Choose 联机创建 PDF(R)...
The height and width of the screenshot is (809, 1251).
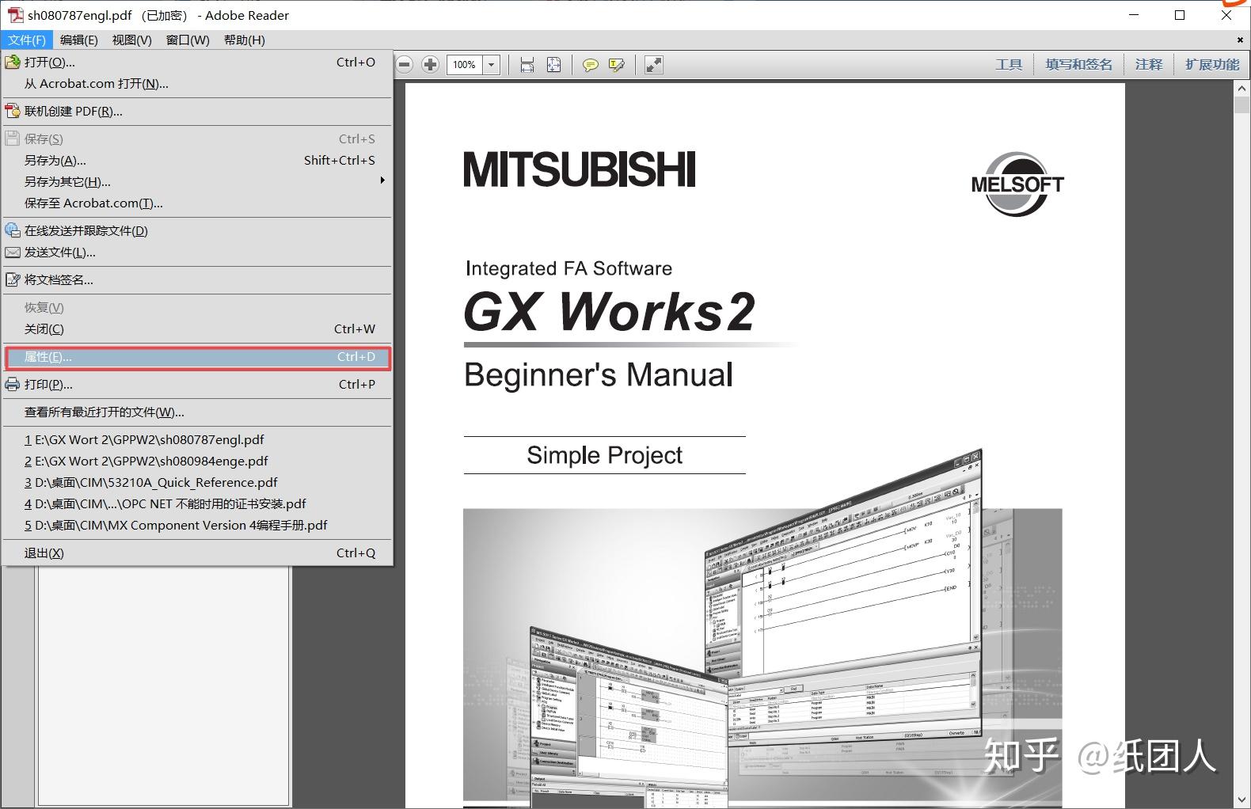(197, 111)
